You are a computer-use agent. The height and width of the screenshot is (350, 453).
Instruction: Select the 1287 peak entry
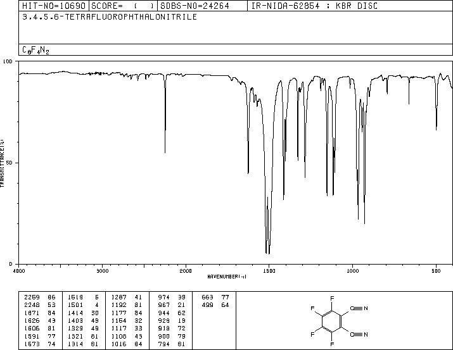[x=127, y=297]
